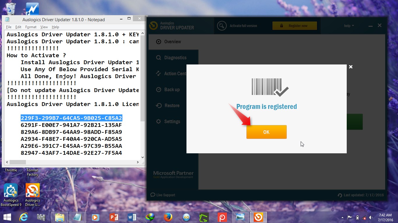Click the serial key 829A6-8DB97-64AA9-98ADD-F85A9

pyautogui.click(x=71, y=132)
